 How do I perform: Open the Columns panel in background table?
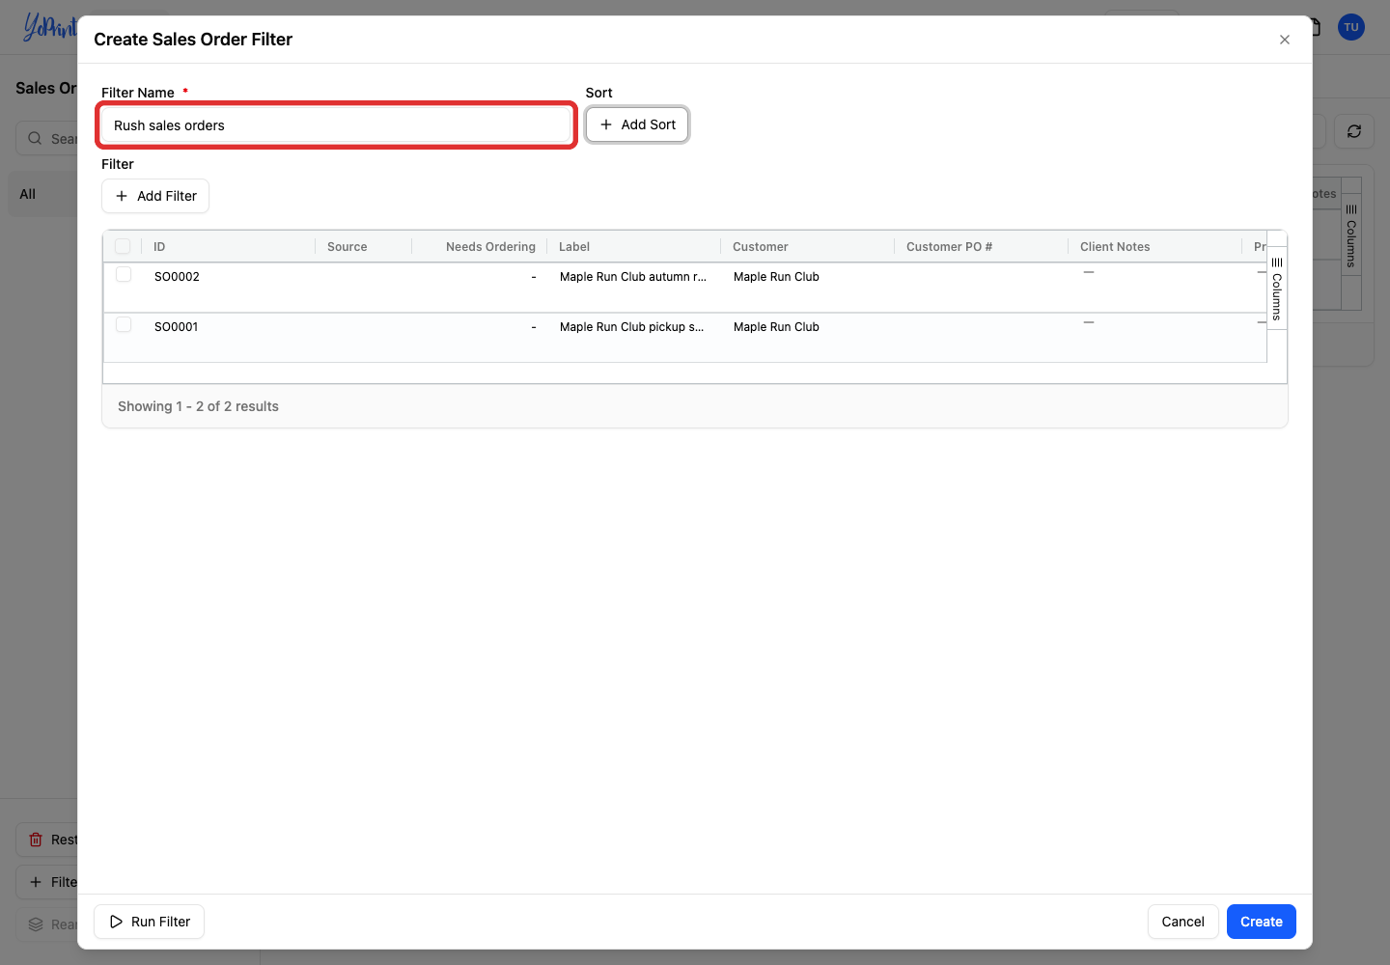[1351, 236]
